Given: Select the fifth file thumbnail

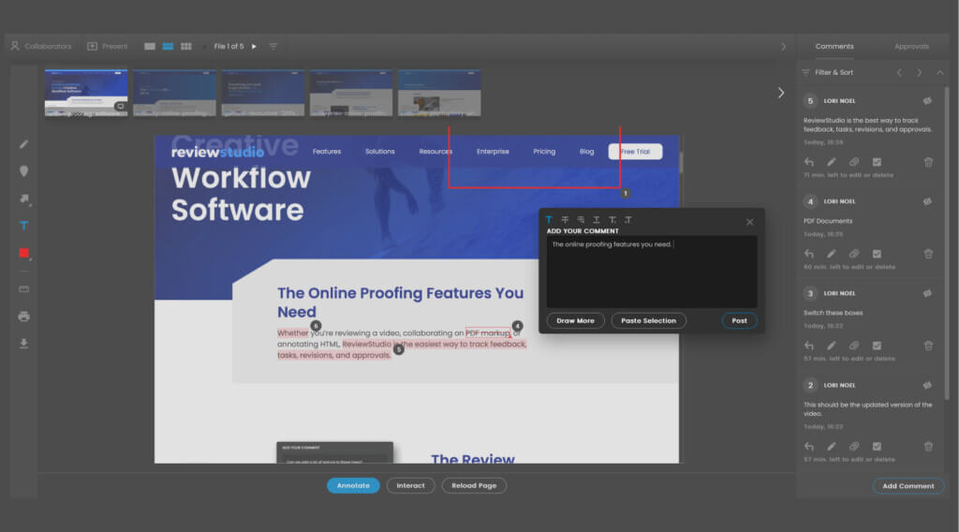Looking at the screenshot, I should click(439, 93).
